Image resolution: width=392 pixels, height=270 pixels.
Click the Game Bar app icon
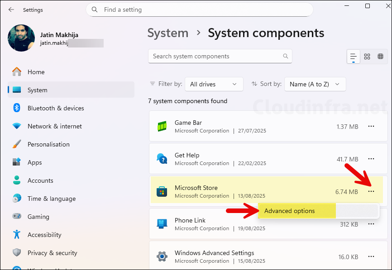tap(162, 126)
